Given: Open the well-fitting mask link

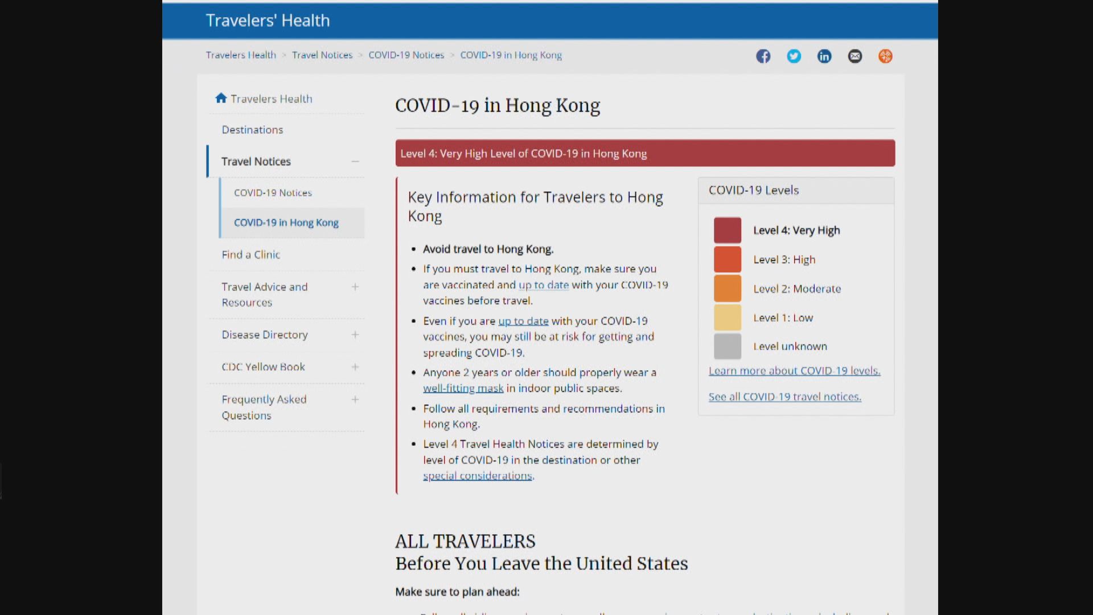Looking at the screenshot, I should pos(463,388).
